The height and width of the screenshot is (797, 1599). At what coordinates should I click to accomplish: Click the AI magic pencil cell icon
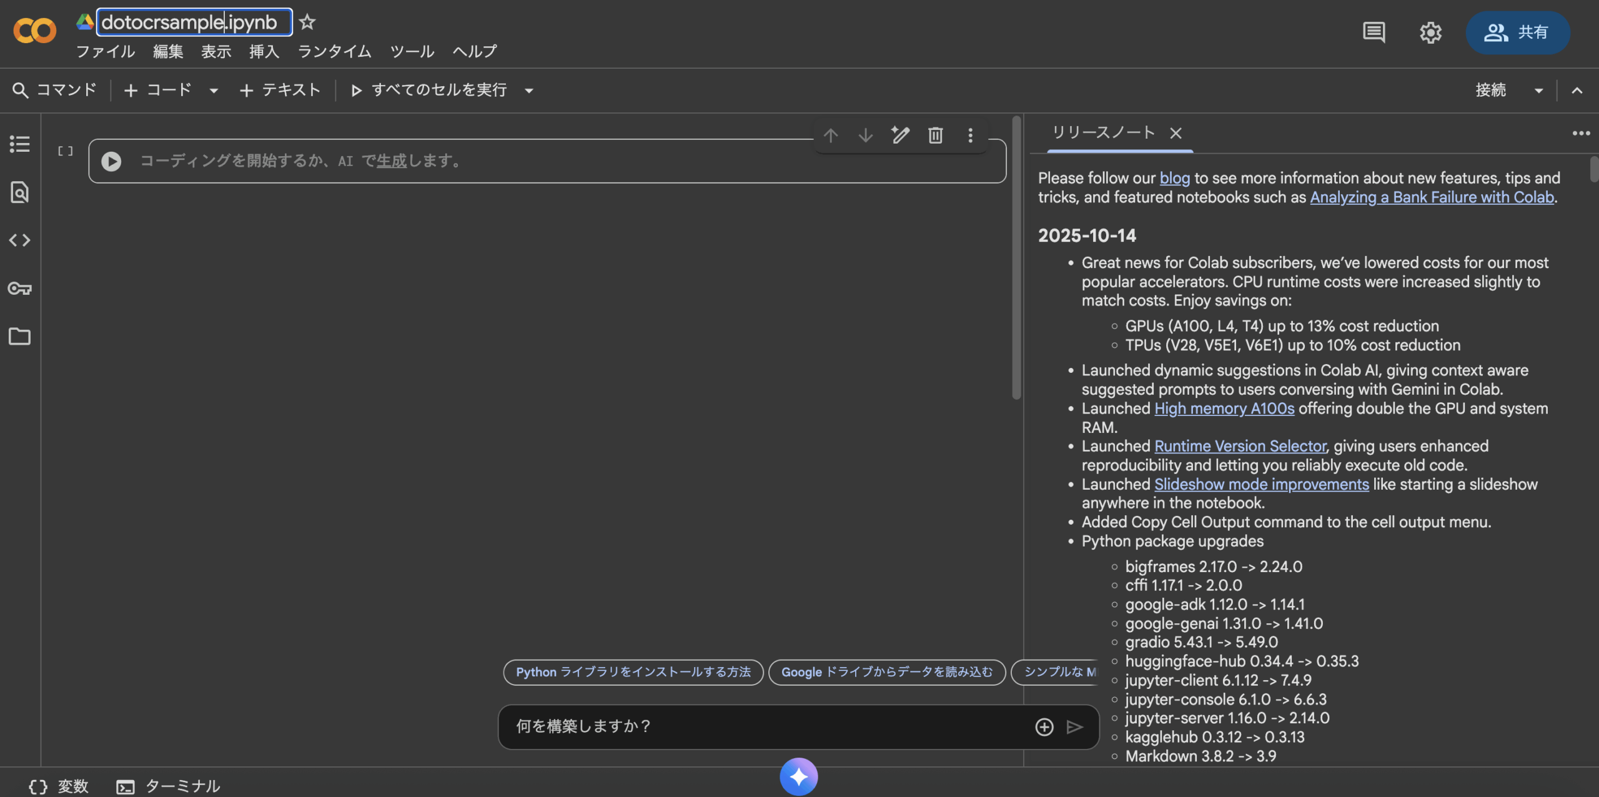(x=900, y=136)
